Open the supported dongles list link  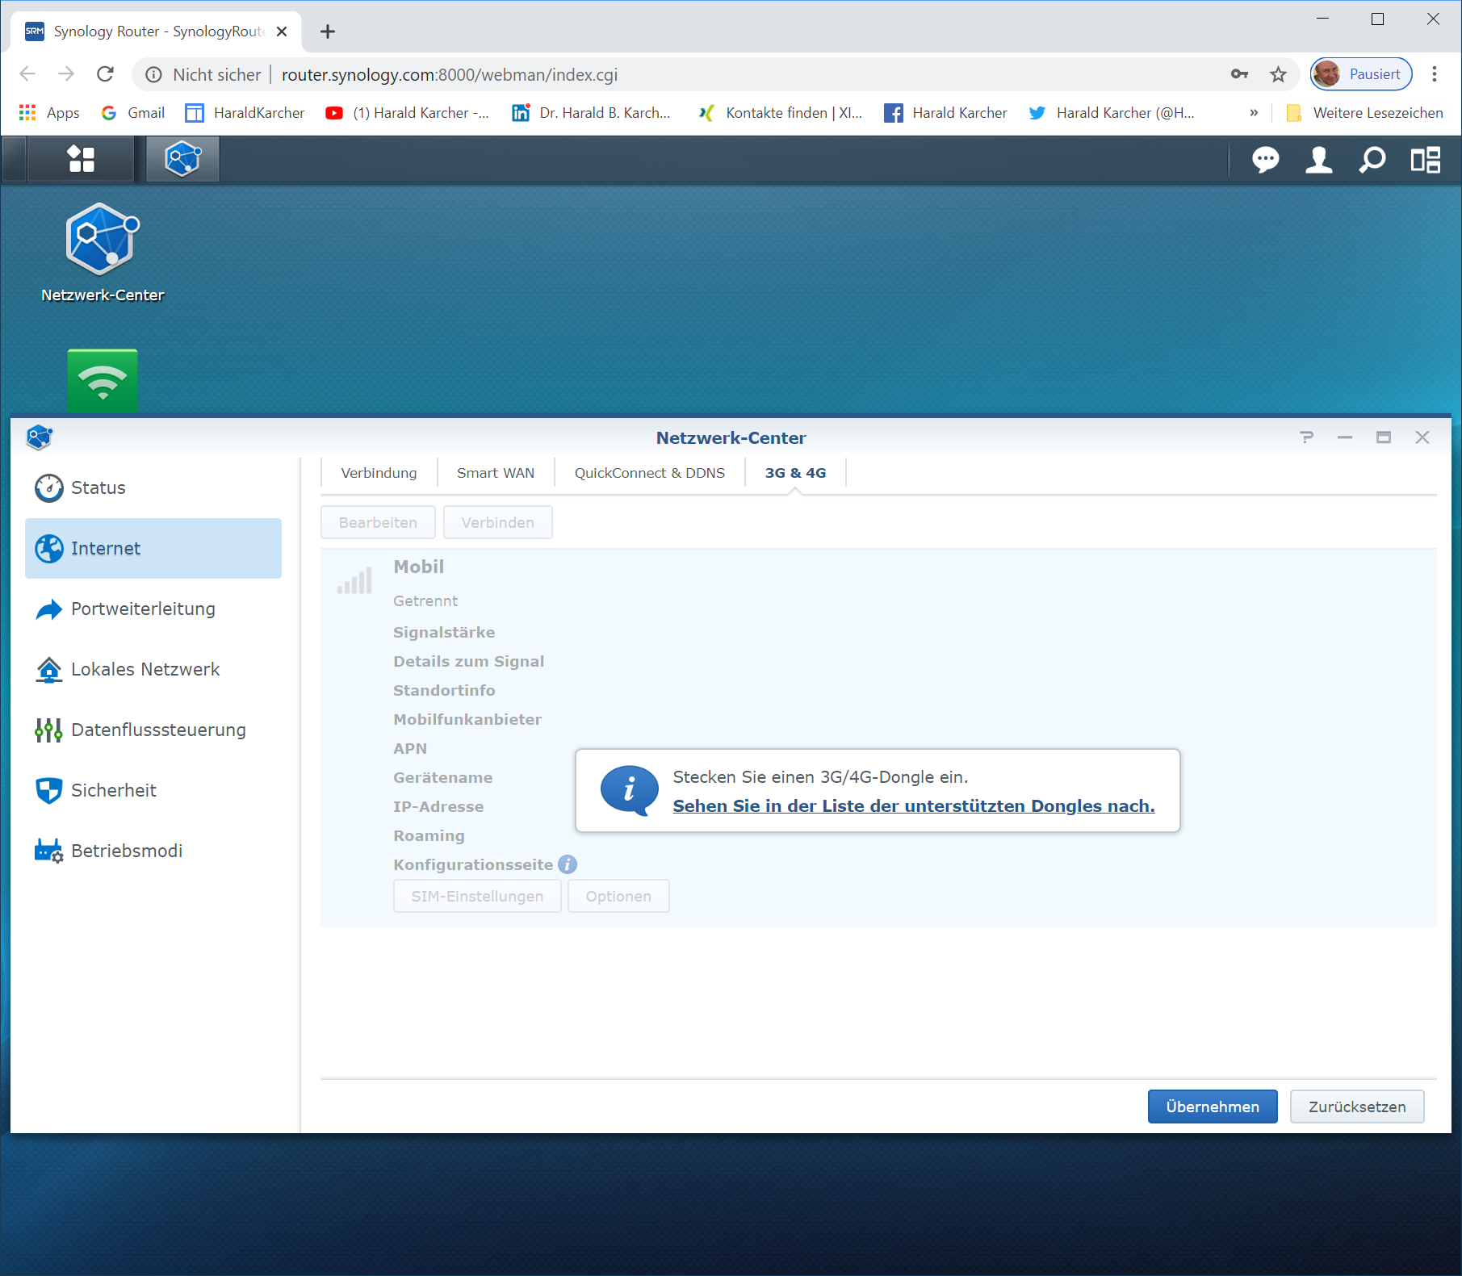(913, 805)
